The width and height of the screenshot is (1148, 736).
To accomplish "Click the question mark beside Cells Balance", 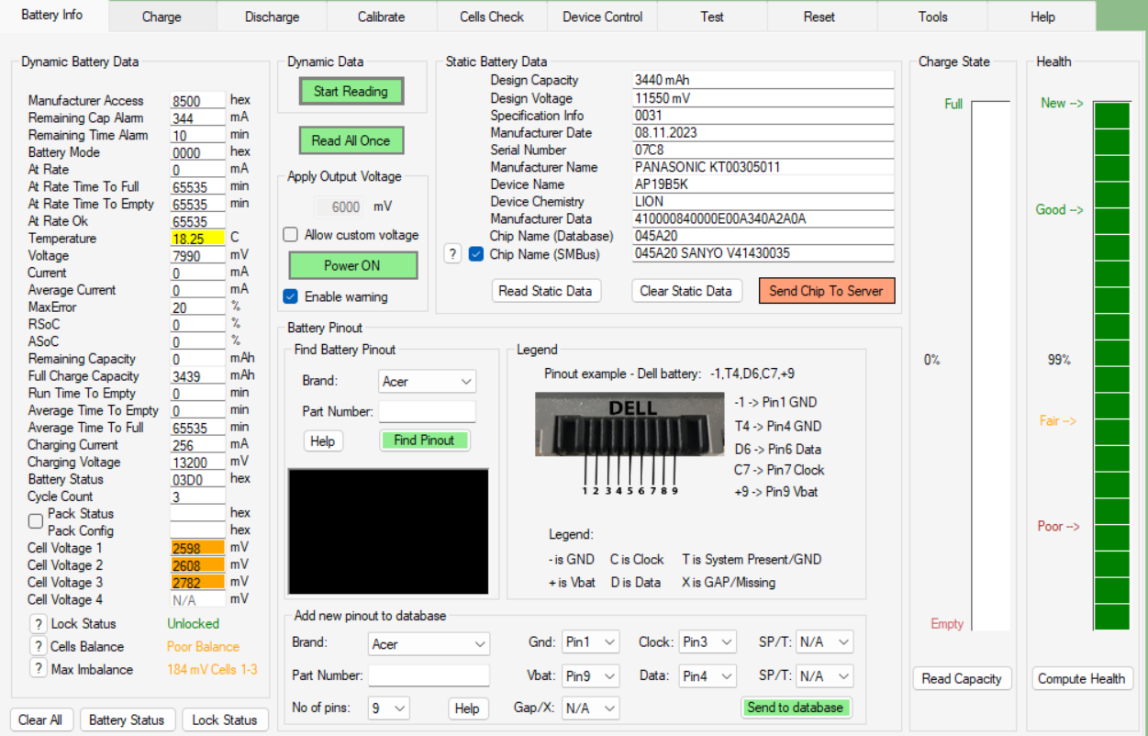I will tap(38, 647).
